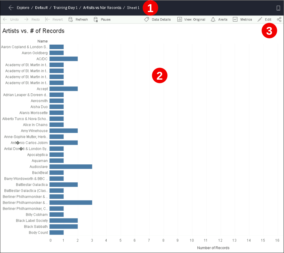Click the Battlestar Galactica (Clas.. label
Image resolution: width=284 pixels, height=253 pixels.
tap(26, 190)
